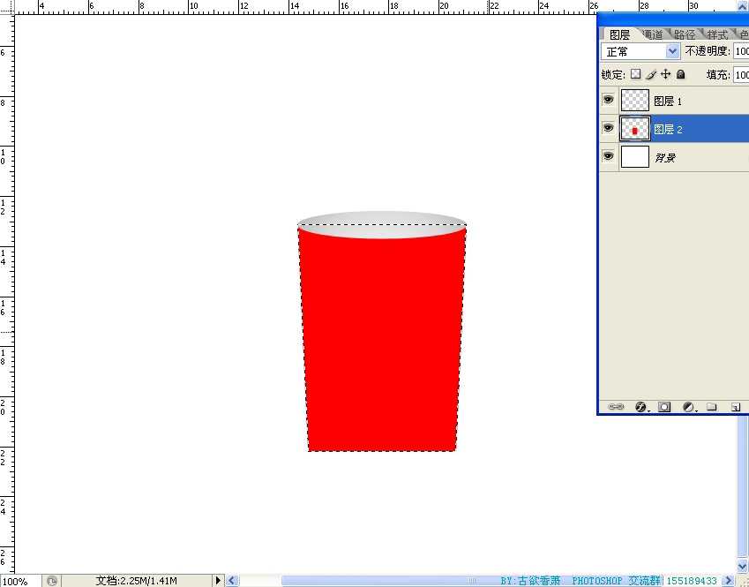Screen dimensions: 749x587
Task: Click the create new layer icon
Action: point(734,407)
